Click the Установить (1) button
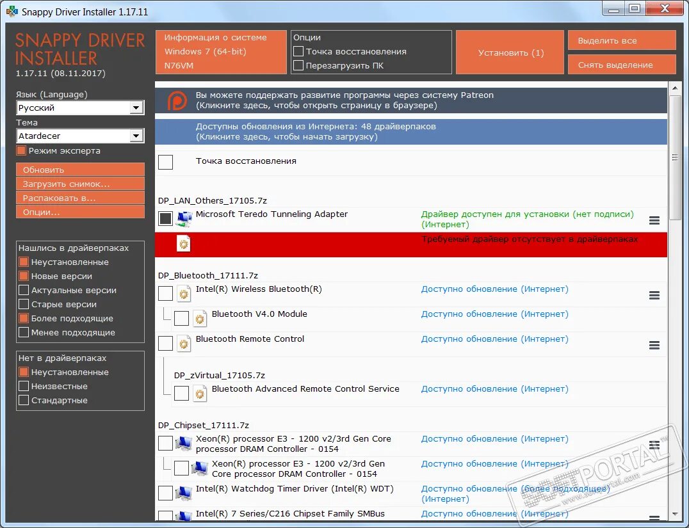This screenshot has width=689, height=528. tap(510, 52)
